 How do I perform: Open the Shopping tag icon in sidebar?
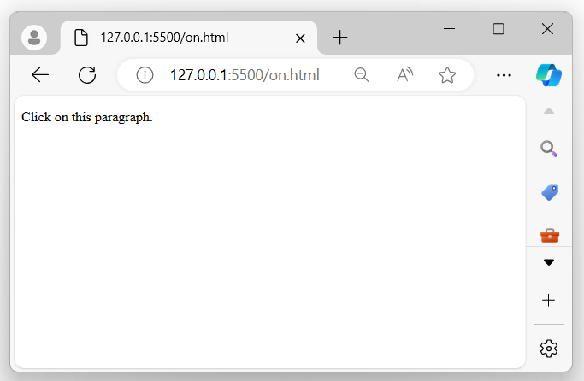pos(549,192)
